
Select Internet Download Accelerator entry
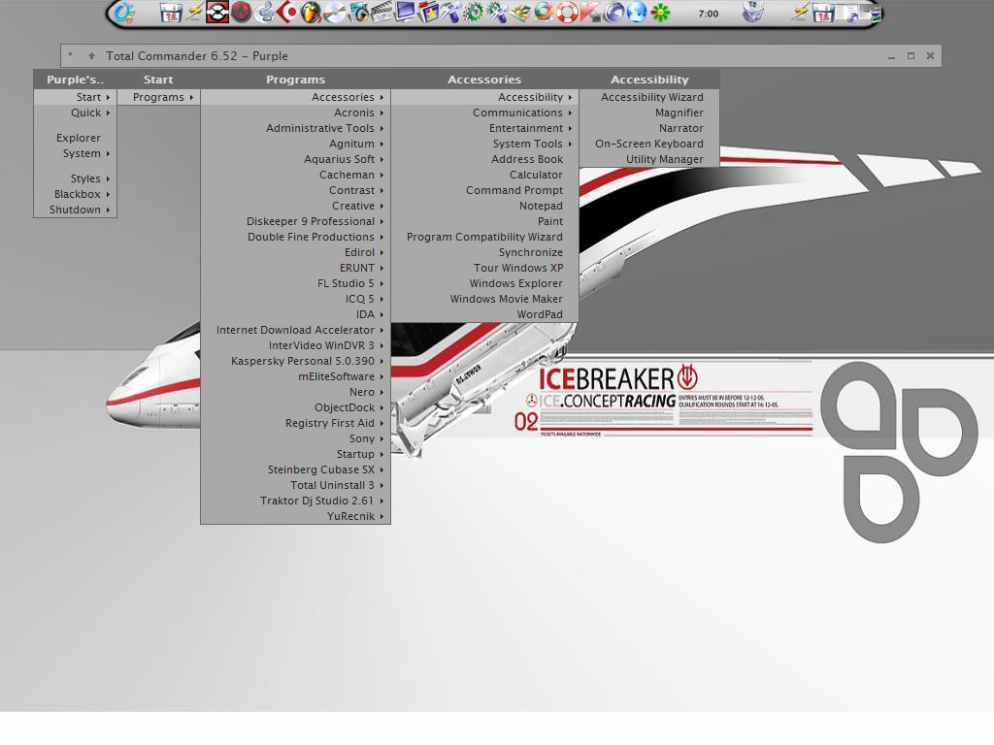click(x=295, y=330)
